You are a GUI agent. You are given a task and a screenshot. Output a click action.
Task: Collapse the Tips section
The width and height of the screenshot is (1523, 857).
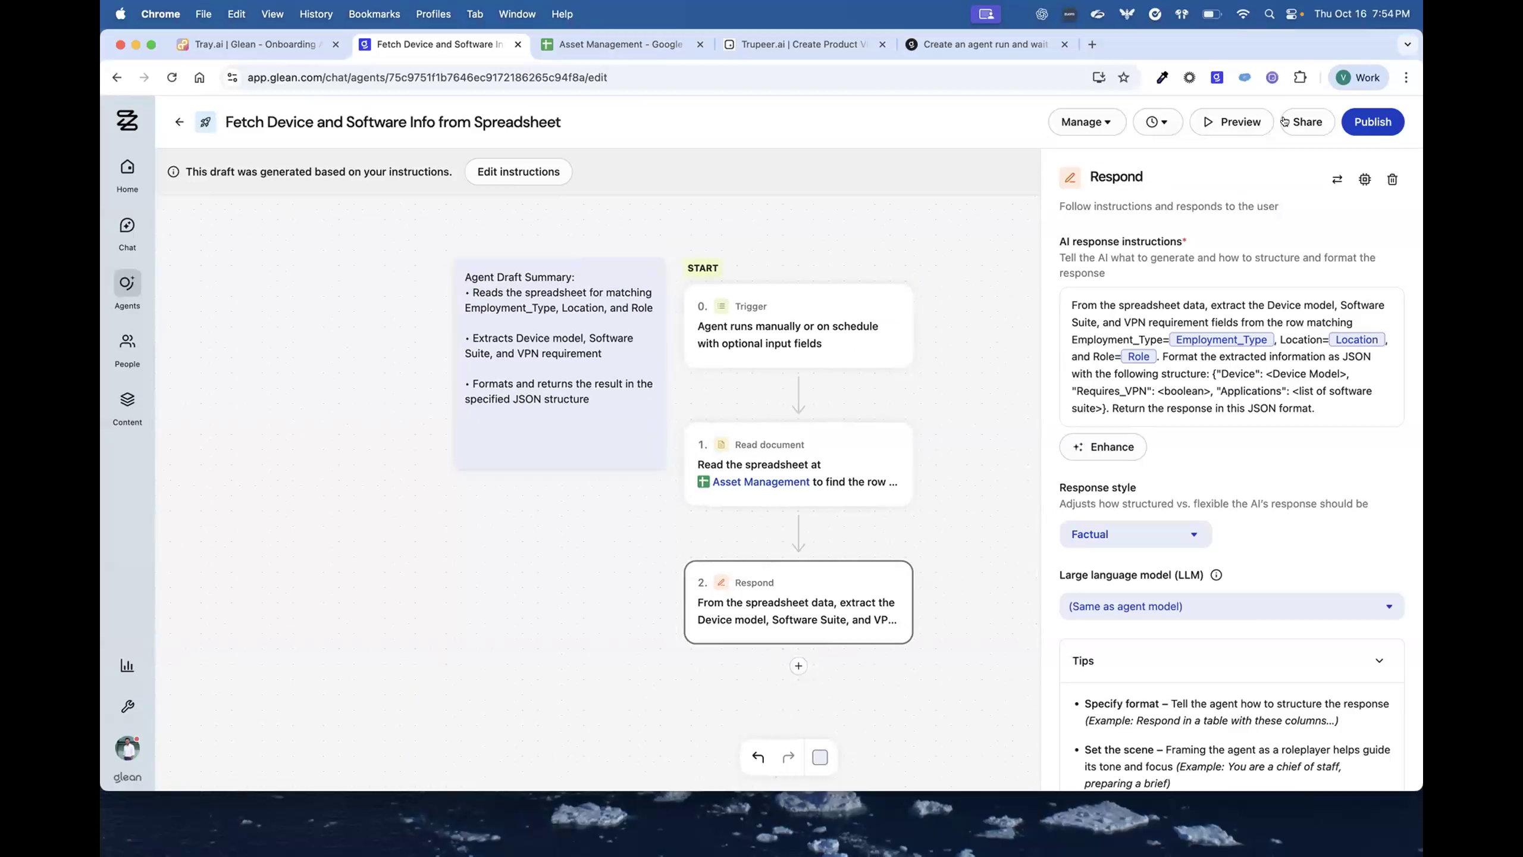(x=1379, y=661)
